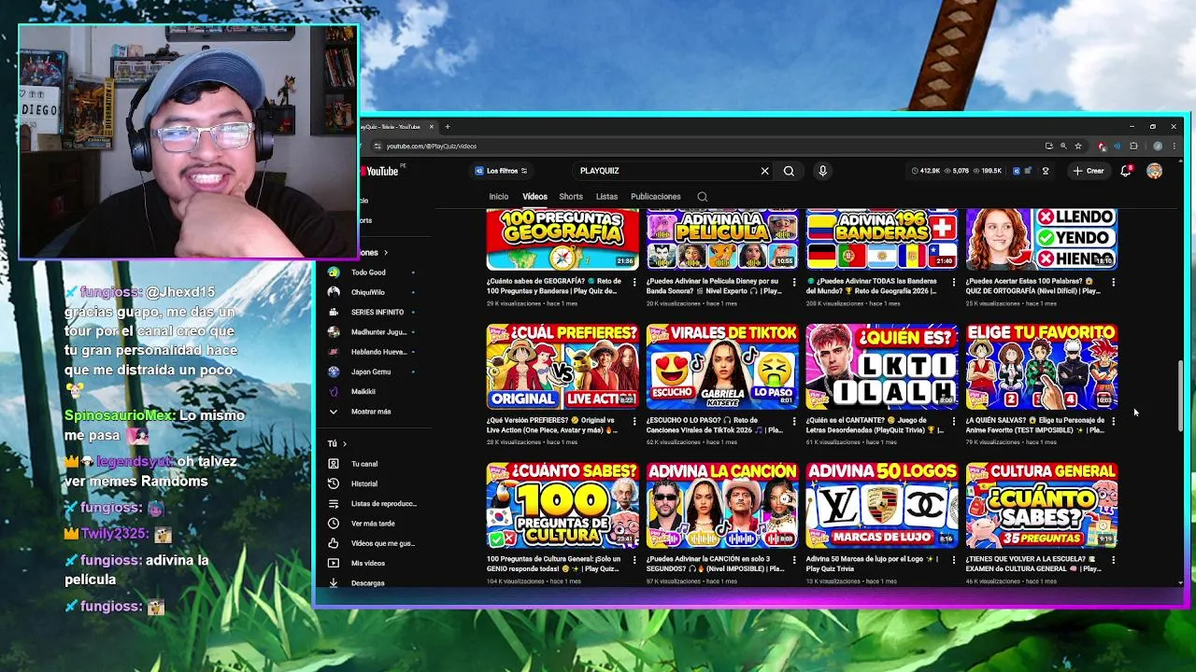Open Virales de TikTok thumbnail
1196x672 pixels.
point(722,367)
